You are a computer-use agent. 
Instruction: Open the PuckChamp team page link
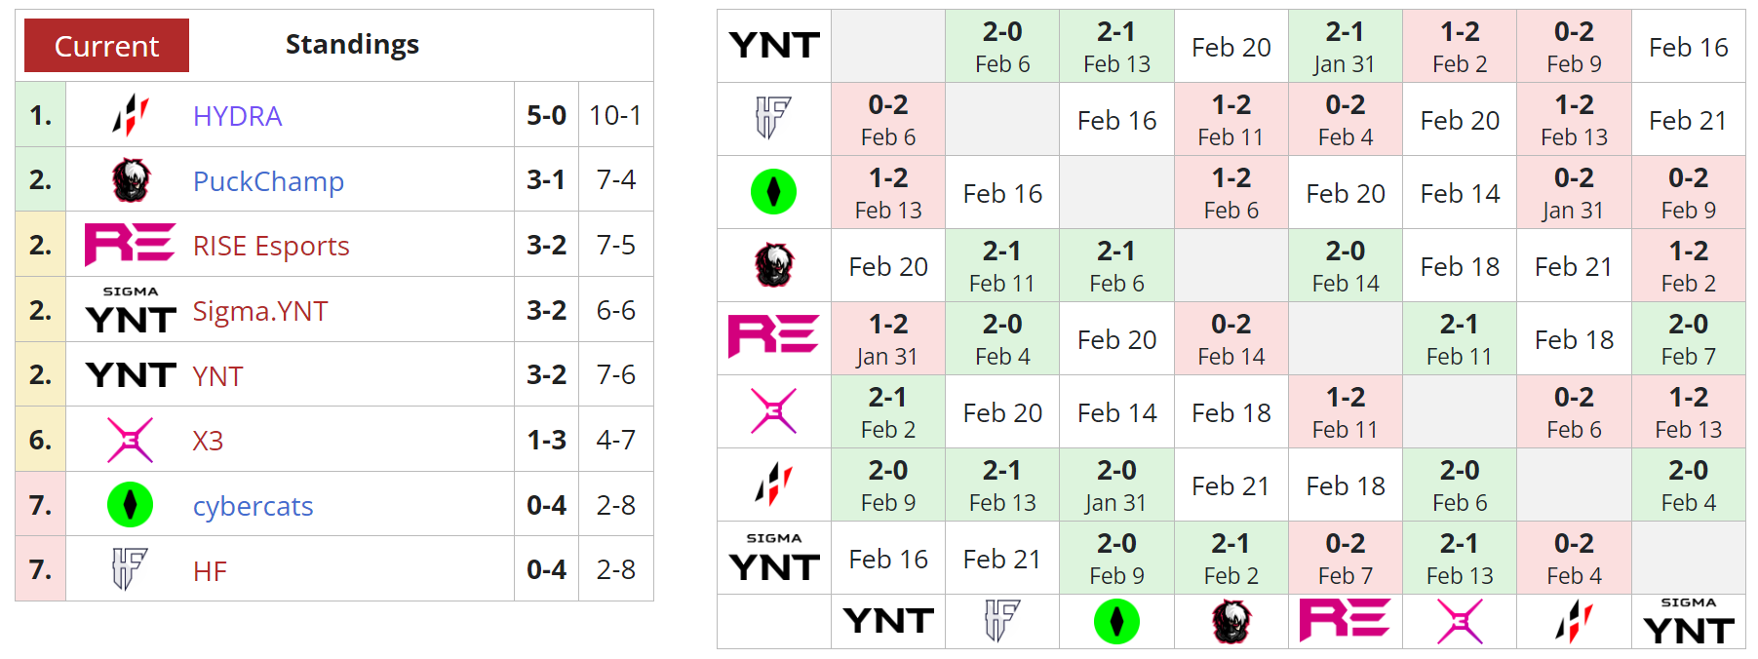coord(268,181)
